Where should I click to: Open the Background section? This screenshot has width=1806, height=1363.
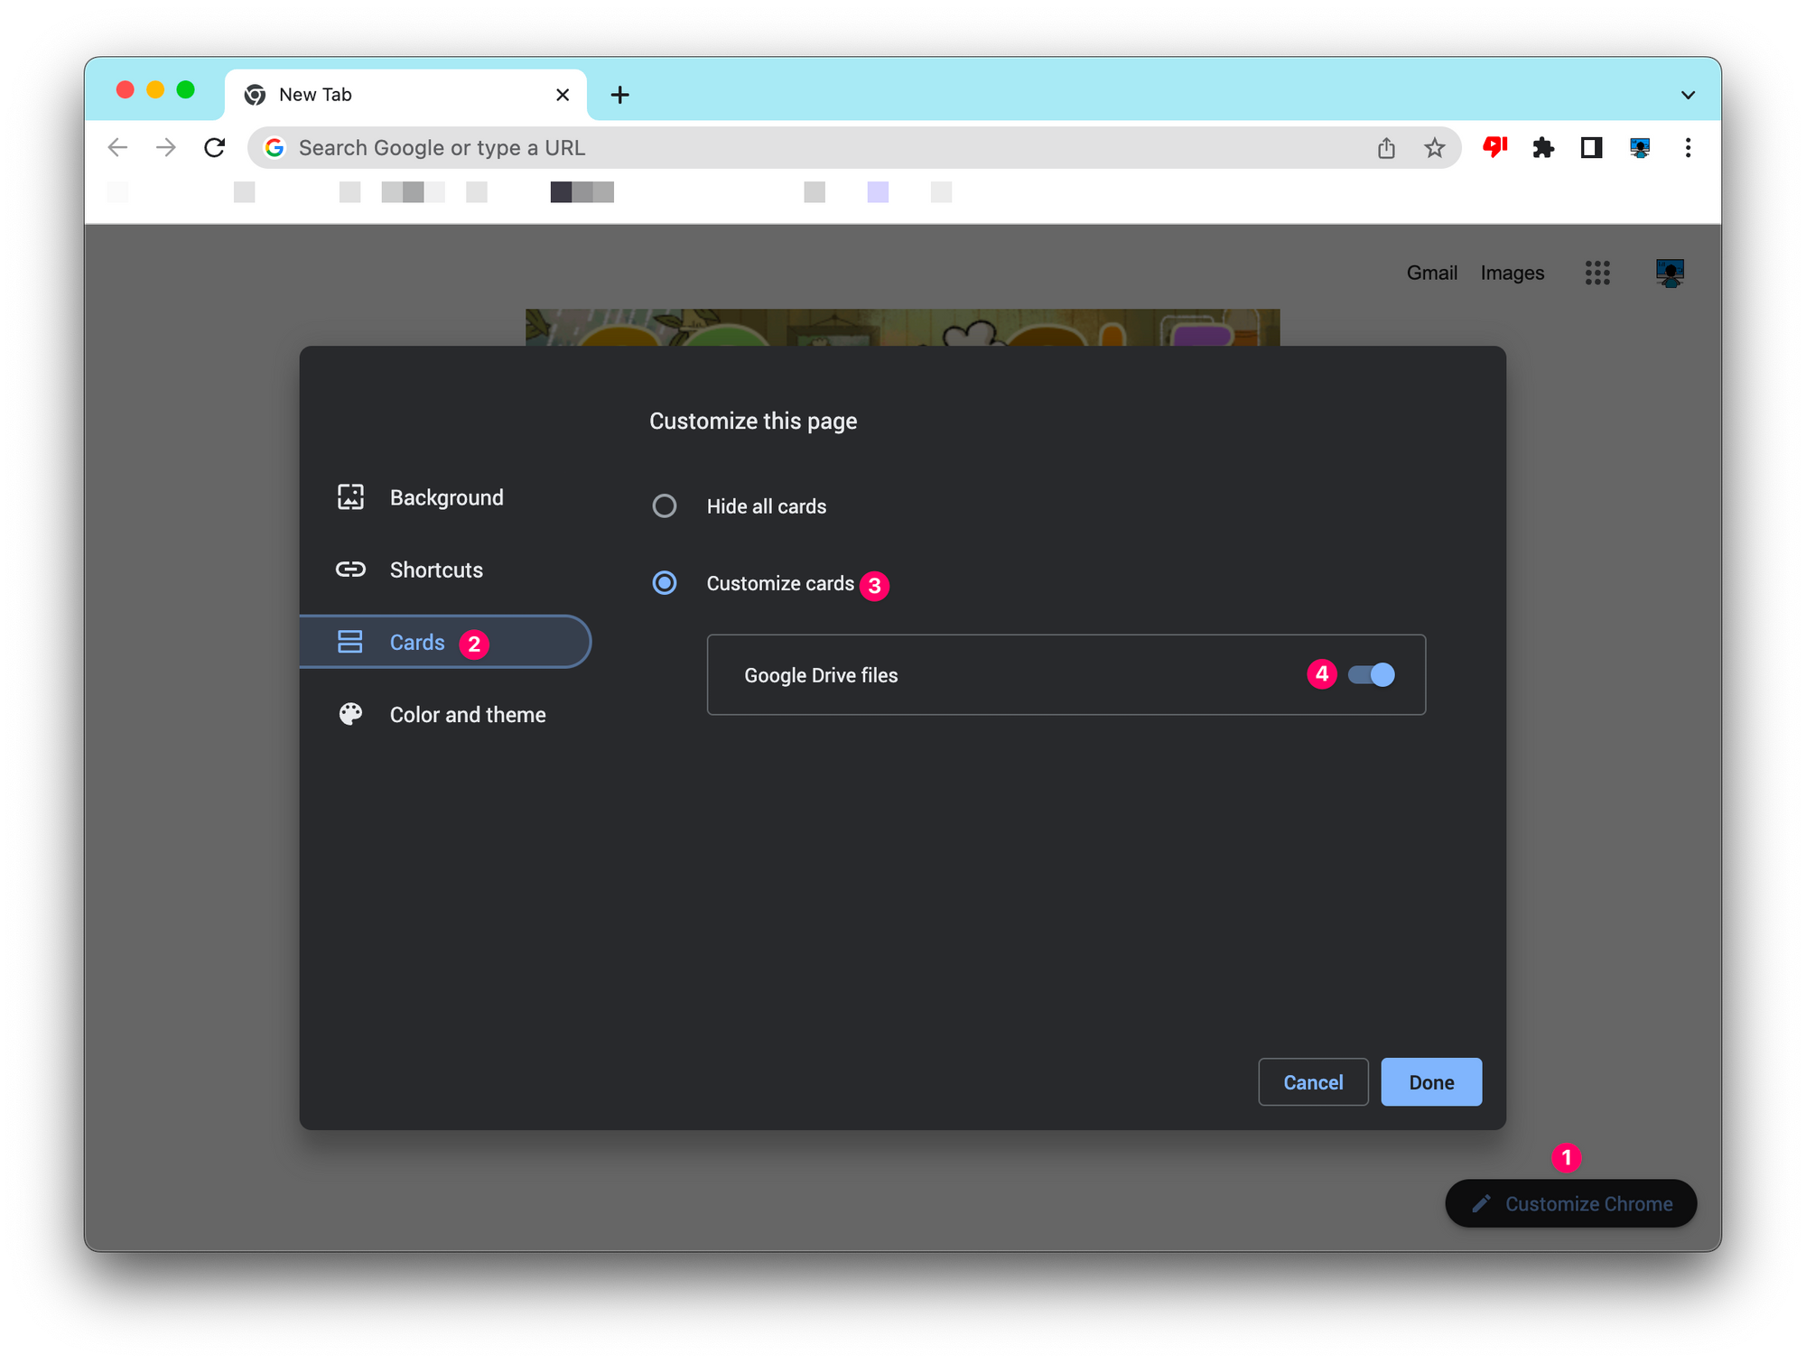(446, 497)
